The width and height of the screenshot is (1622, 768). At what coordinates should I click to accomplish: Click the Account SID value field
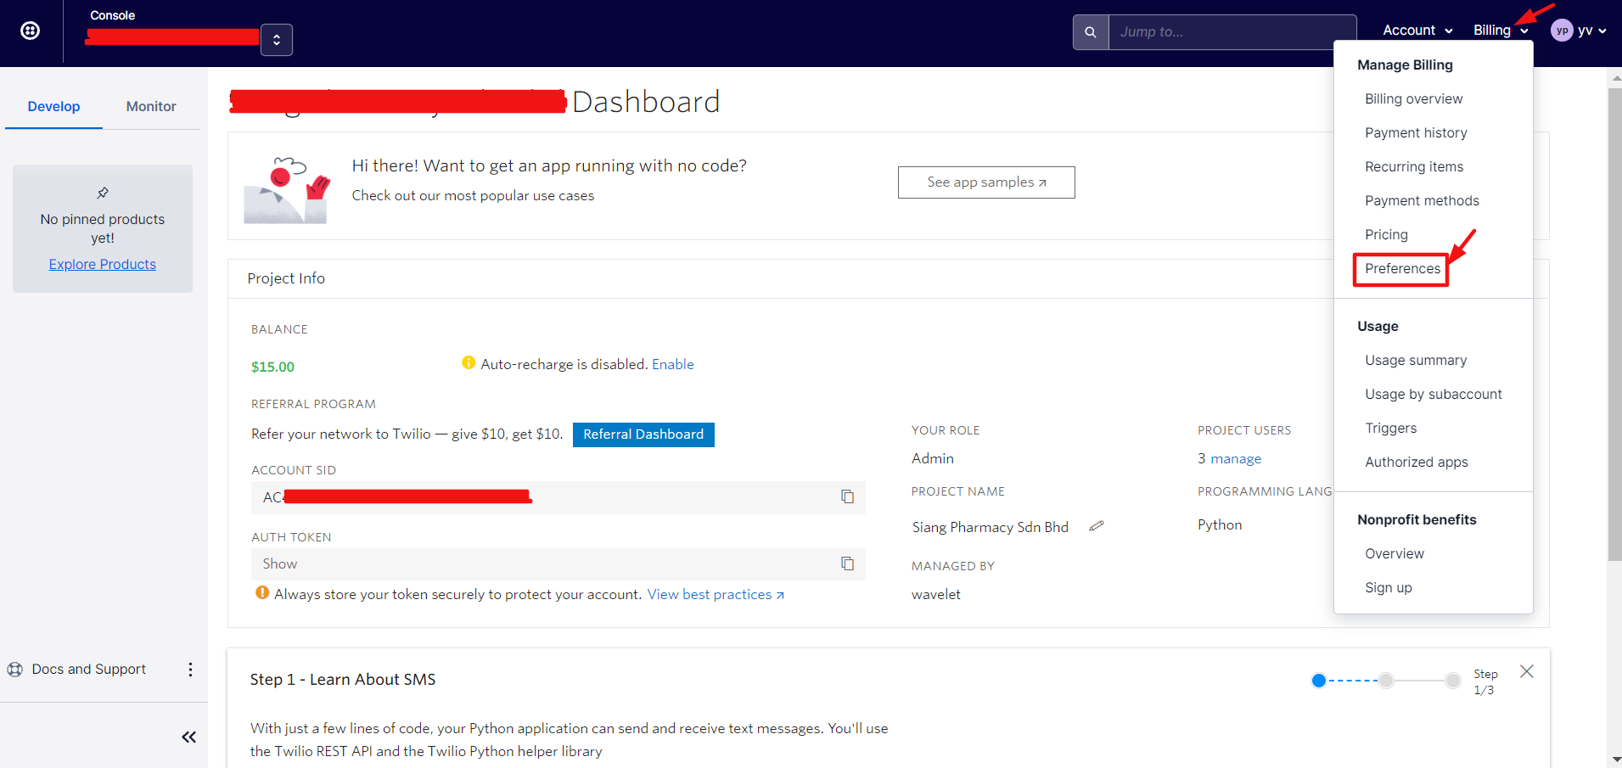558,497
